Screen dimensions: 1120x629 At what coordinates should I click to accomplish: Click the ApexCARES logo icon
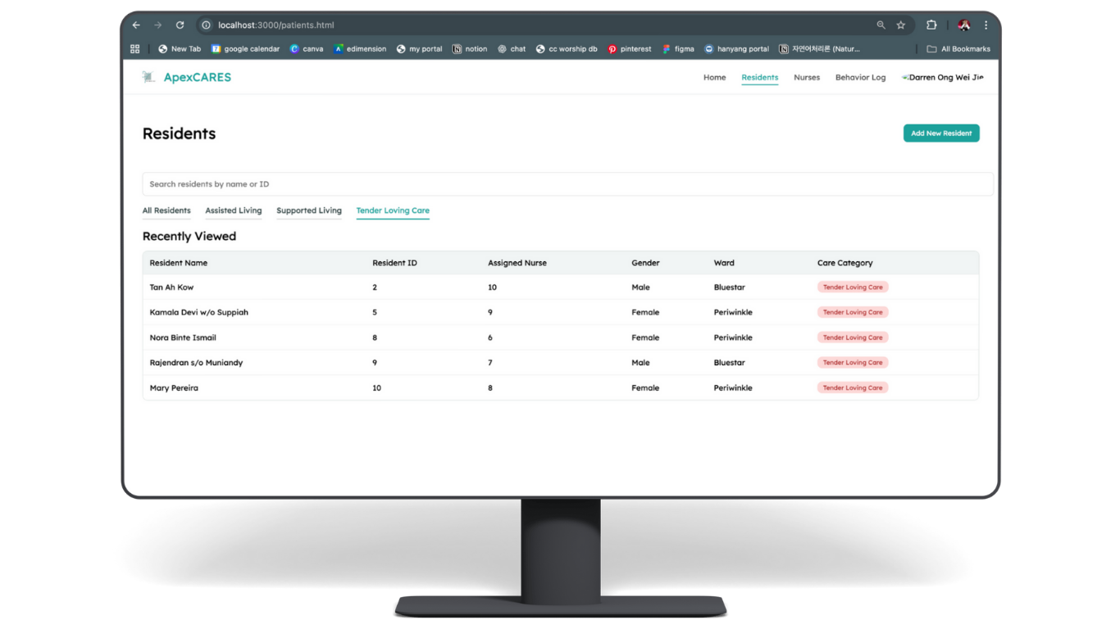(x=148, y=77)
